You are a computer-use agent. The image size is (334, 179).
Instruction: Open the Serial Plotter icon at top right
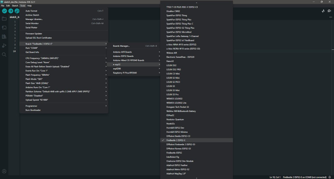(x=323, y=11)
